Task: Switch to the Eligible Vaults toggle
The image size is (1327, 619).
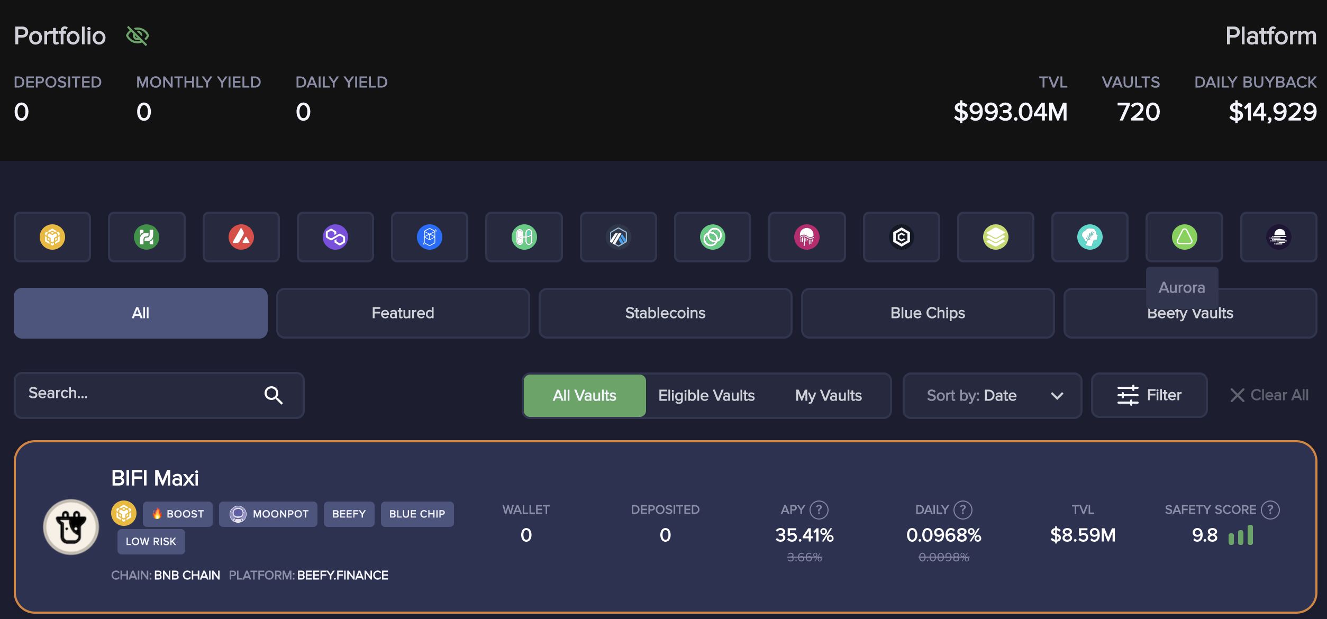Action: coord(706,395)
